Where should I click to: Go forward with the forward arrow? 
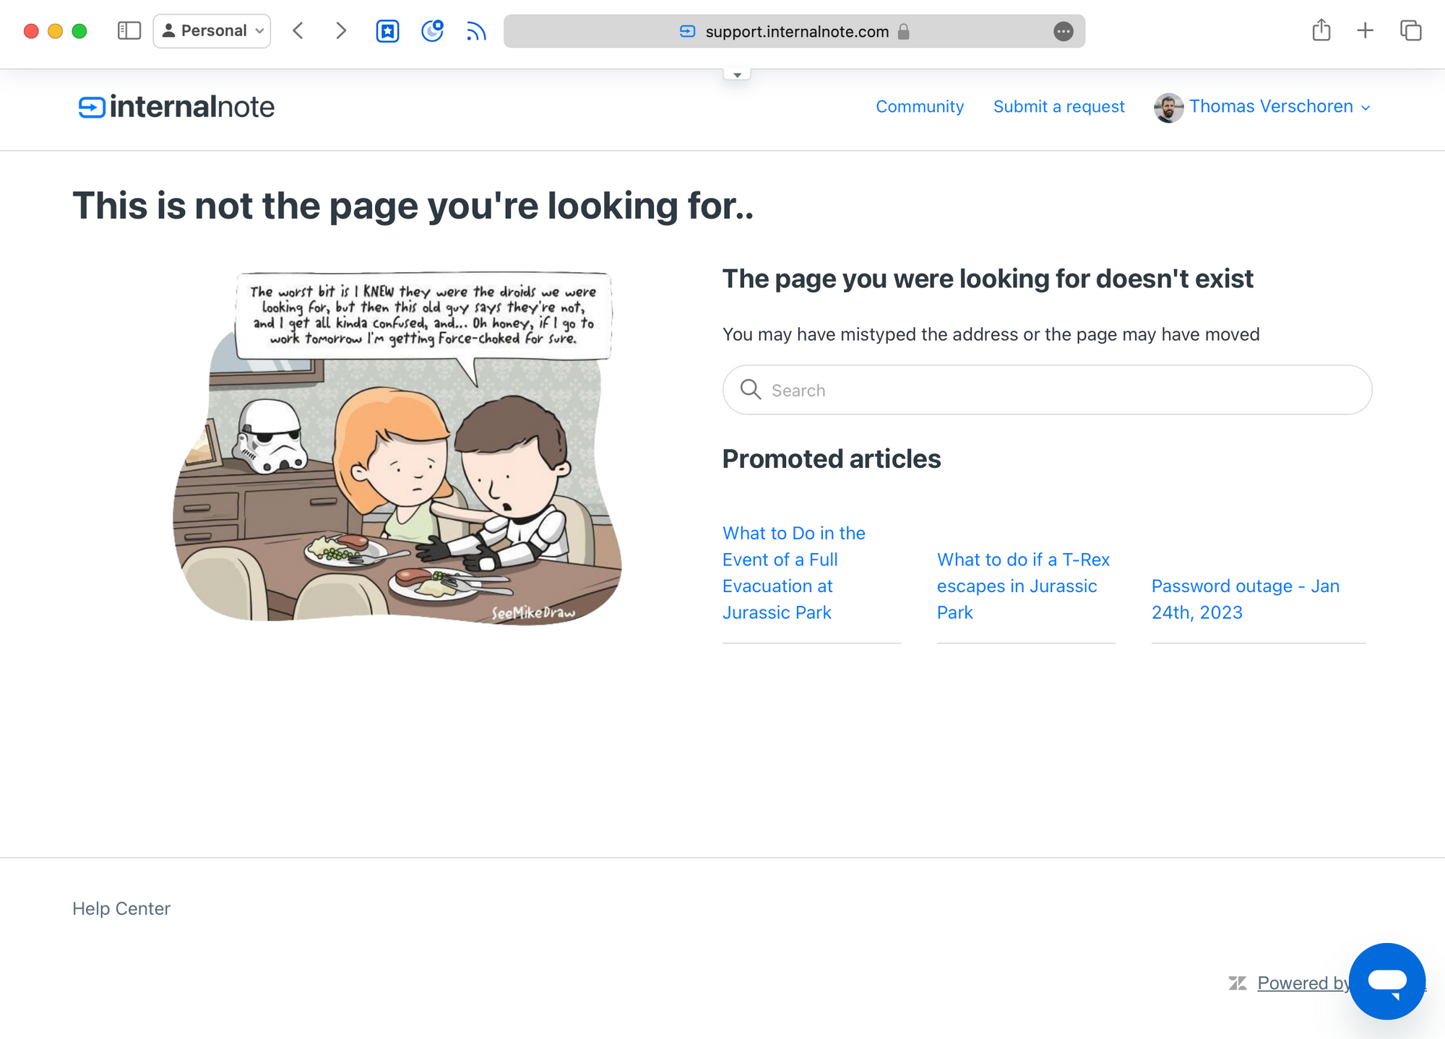click(x=341, y=30)
